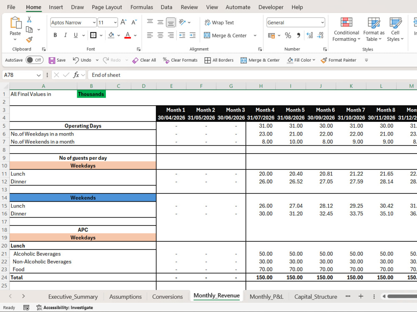
Task: Apply Percent Style format
Action: (x=288, y=35)
